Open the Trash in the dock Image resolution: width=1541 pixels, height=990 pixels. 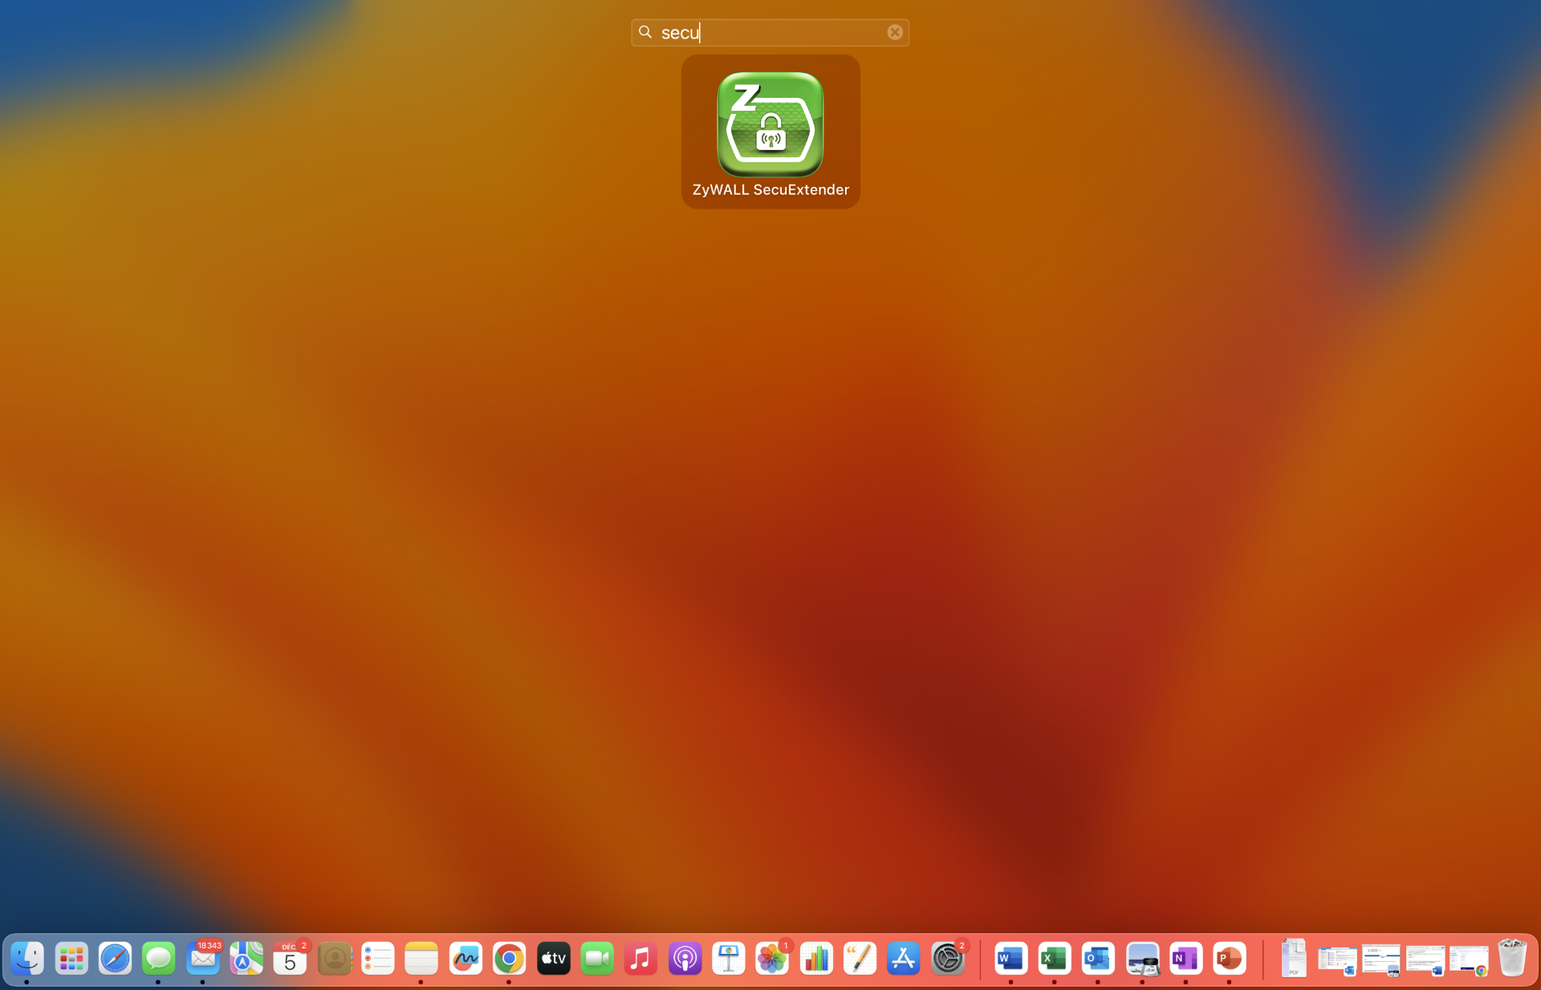[x=1512, y=958]
